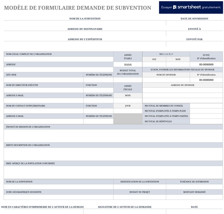
Task: Click the first line under ADRESSE DU SPONSOR
Action: [x=183, y=90]
